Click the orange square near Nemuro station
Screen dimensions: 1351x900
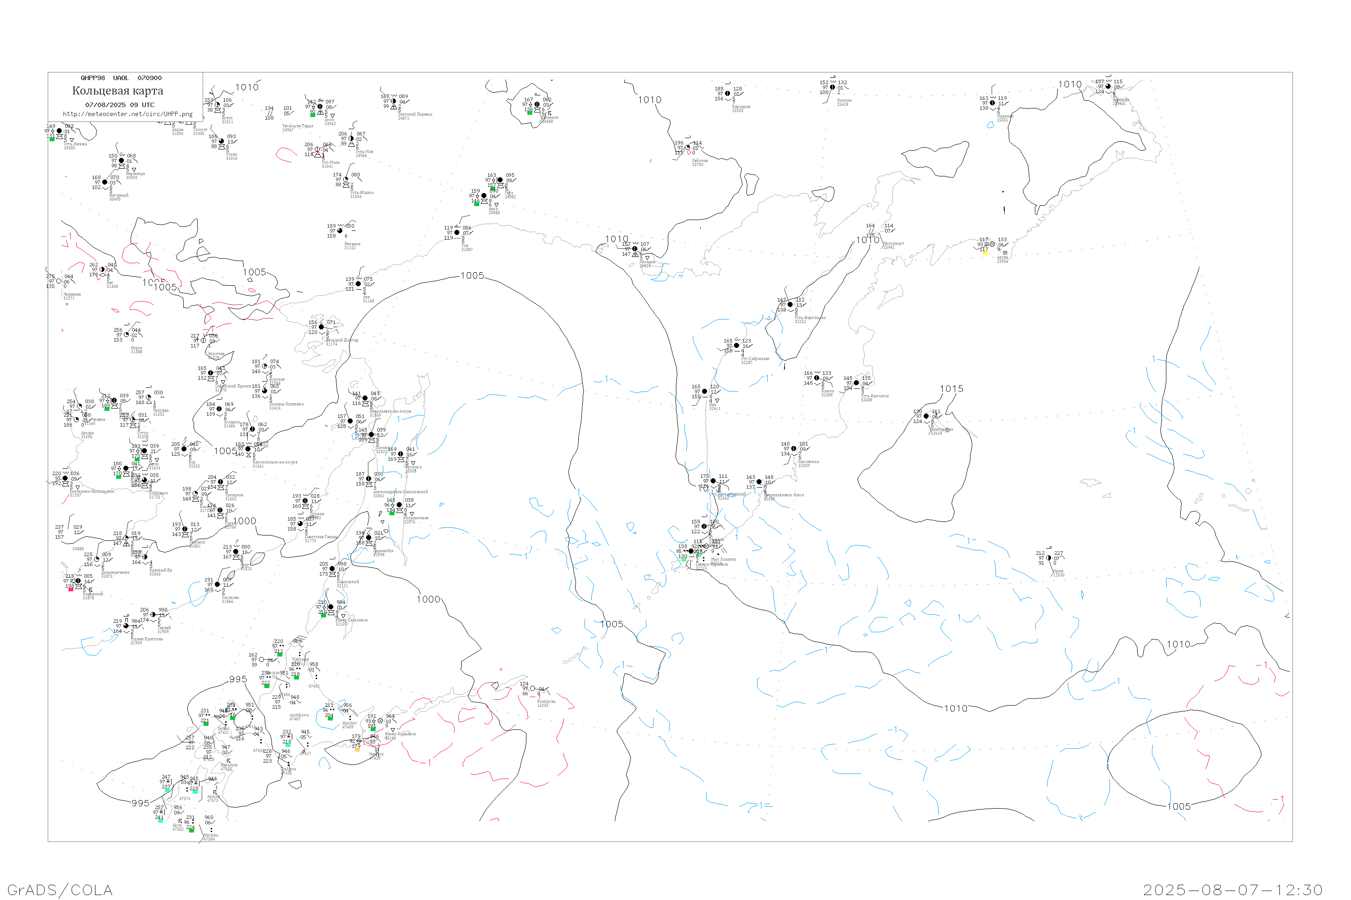[357, 750]
